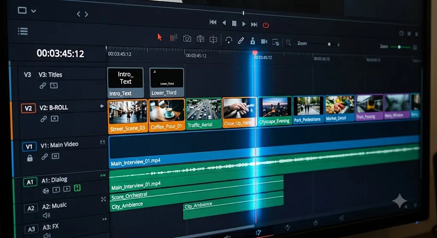Toggle the green highlighted button on A1: Dialog
The image size is (437, 238).
click(x=77, y=188)
